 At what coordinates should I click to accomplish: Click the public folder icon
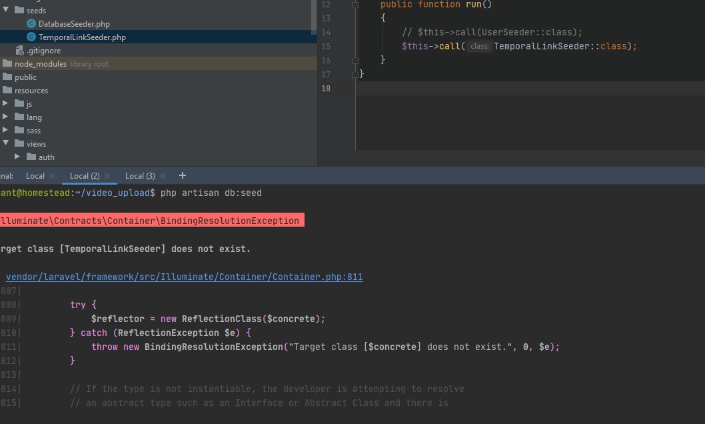click(x=7, y=77)
